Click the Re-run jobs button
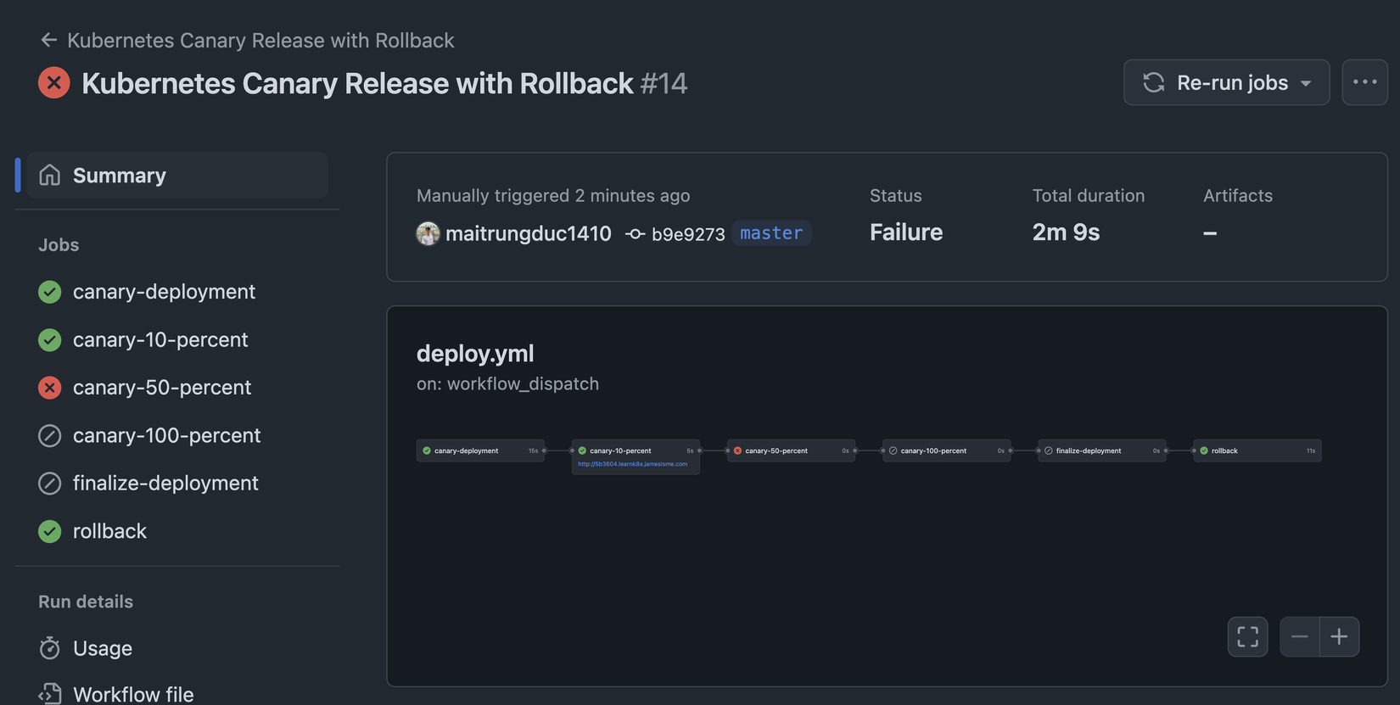 (1226, 82)
